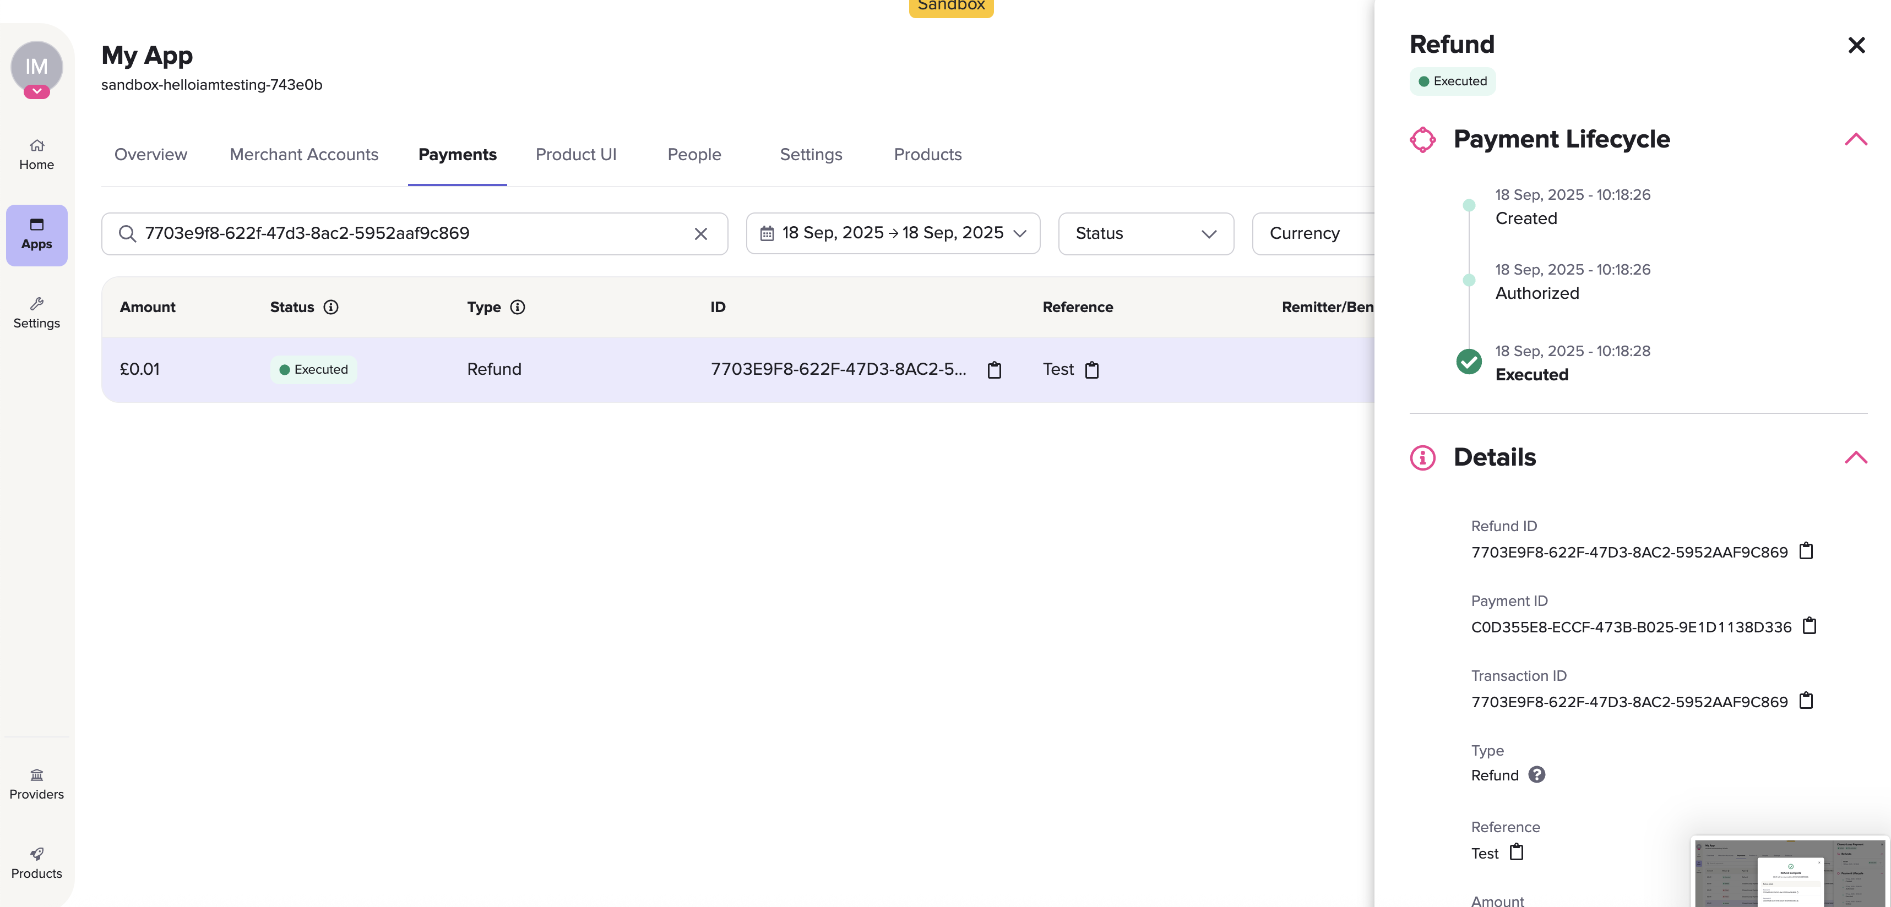
Task: Open the date range picker dropdown
Action: [x=893, y=234]
